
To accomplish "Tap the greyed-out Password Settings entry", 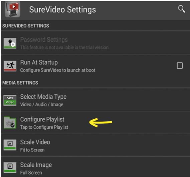I will click(96, 43).
